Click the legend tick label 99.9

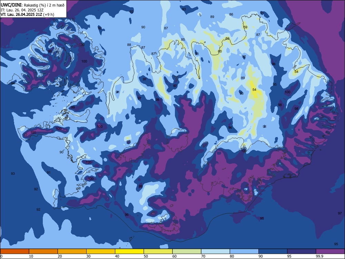point(319,256)
